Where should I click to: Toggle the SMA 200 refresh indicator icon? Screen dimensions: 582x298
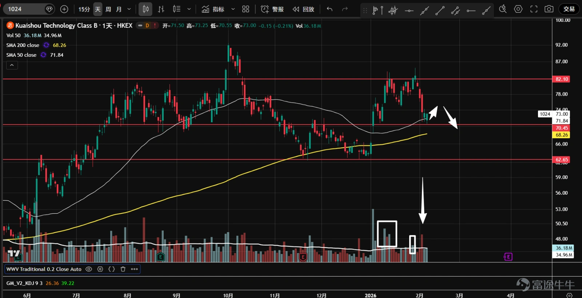click(x=46, y=45)
